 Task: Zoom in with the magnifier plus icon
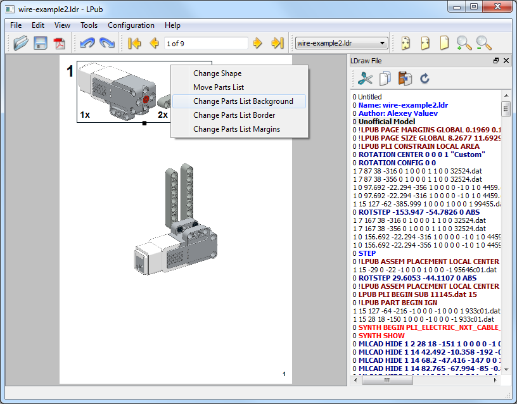point(464,43)
